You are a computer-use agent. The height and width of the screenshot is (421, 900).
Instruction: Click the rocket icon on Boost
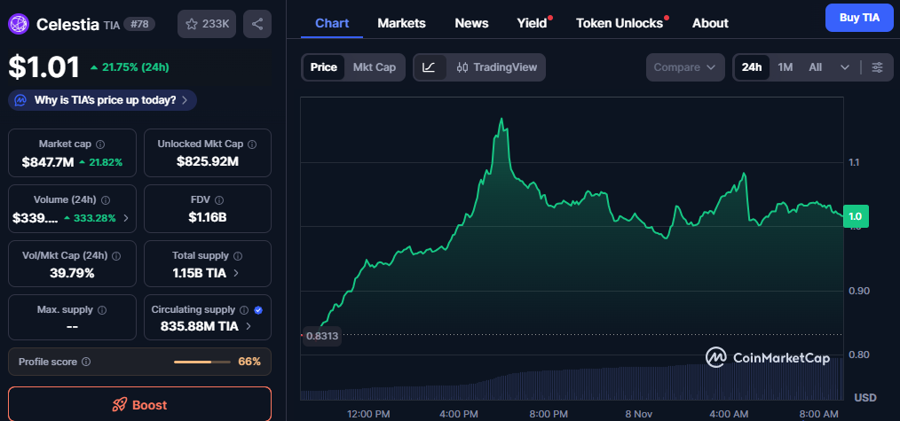point(120,405)
